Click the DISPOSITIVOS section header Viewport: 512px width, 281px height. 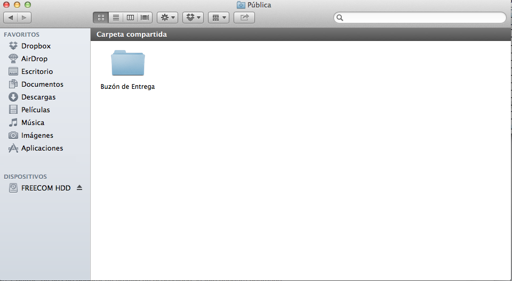(26, 177)
